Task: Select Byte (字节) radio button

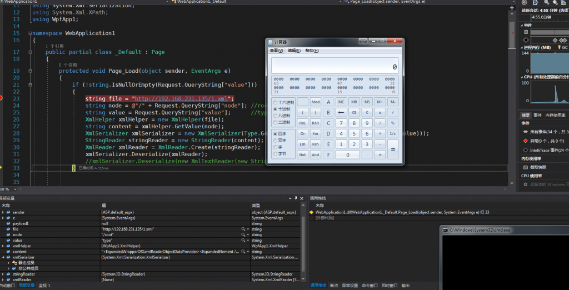Action: pos(276,154)
